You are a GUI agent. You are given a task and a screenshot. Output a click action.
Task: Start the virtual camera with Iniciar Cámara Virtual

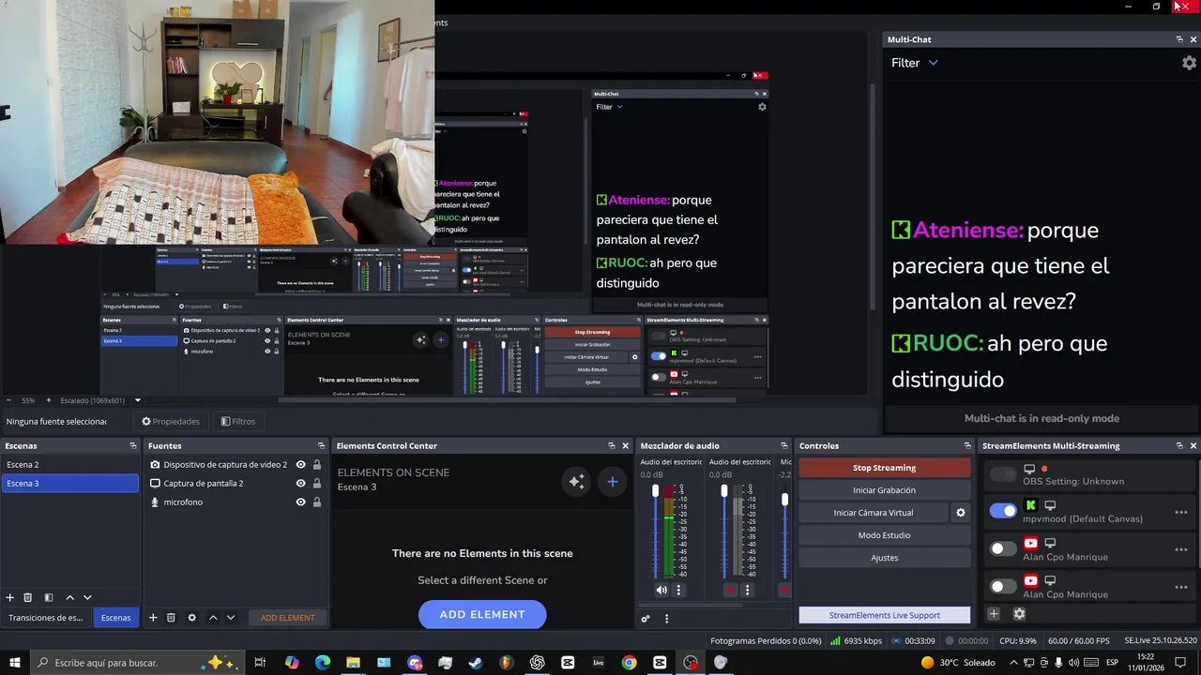tap(873, 513)
